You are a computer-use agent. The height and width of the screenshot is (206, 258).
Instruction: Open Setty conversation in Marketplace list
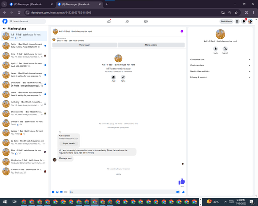24,46
